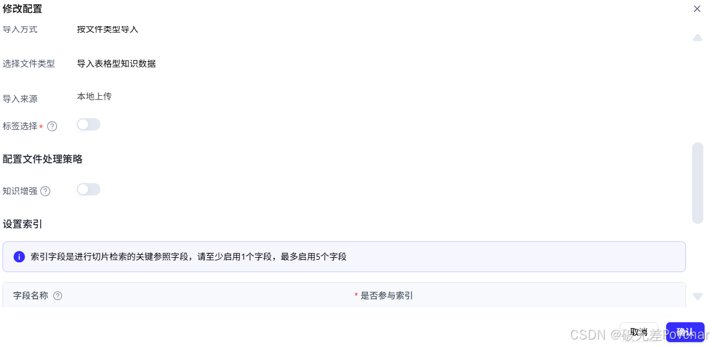Click the 设置索引 section heading
Viewport: 712px width, 347px height.
(x=23, y=224)
